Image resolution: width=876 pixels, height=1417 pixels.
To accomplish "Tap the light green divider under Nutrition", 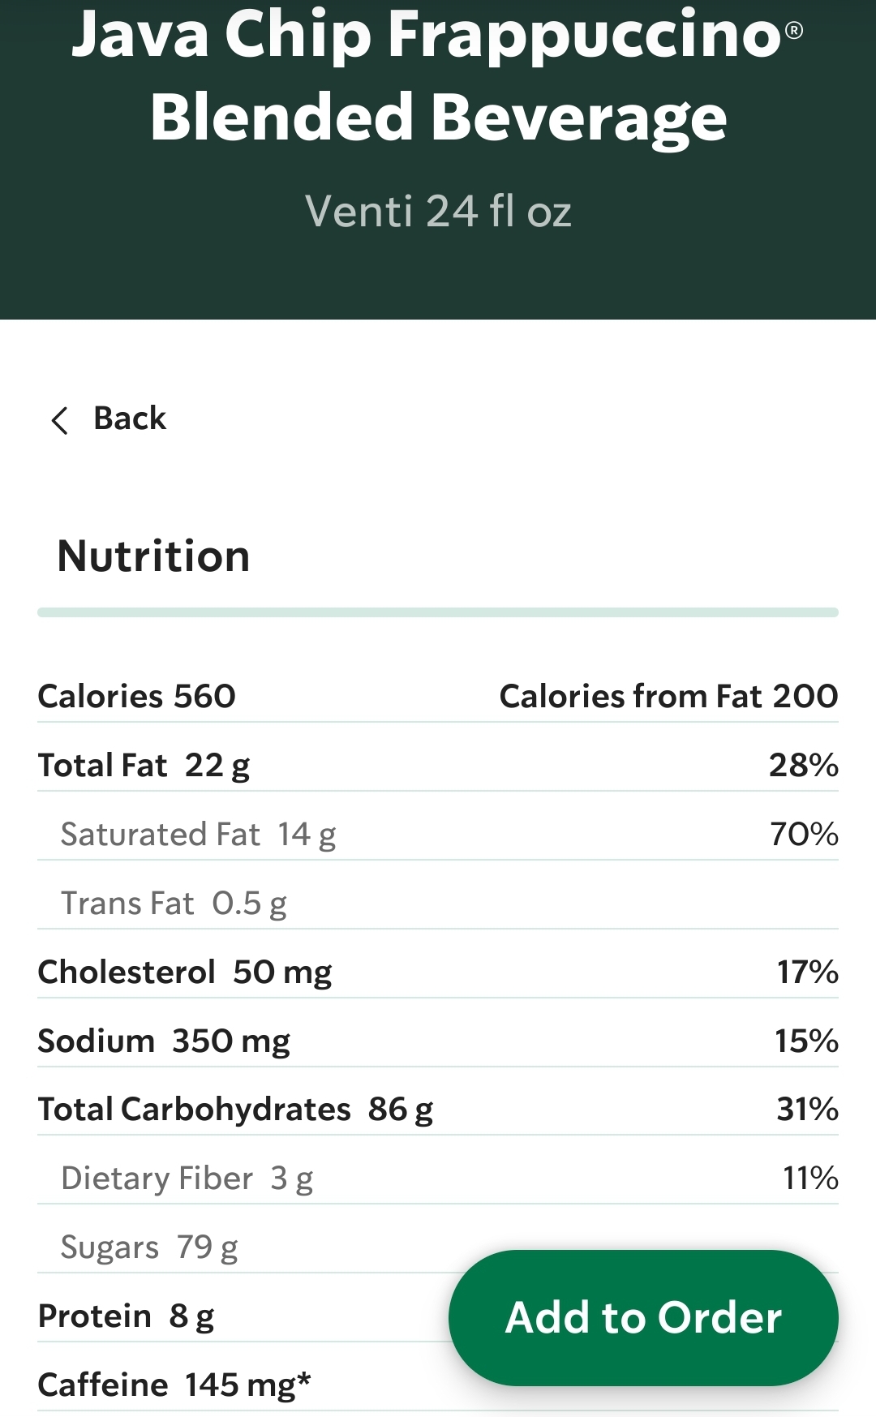I will (x=438, y=612).
